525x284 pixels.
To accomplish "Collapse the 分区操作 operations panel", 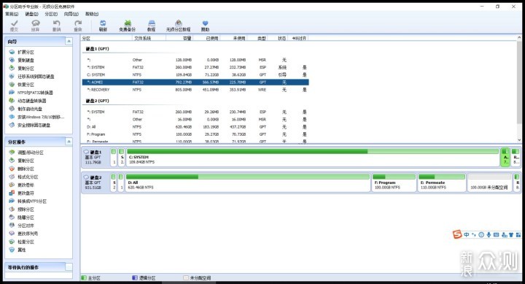I will (x=69, y=142).
